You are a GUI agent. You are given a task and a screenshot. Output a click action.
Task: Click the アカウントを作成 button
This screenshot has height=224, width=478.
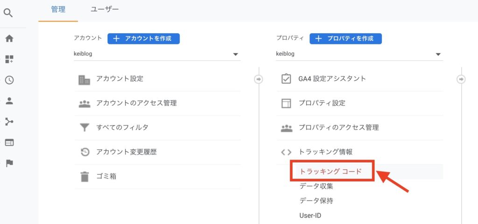(144, 39)
